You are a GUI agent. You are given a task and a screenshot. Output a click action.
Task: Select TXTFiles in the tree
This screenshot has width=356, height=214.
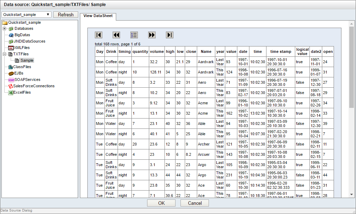[x=21, y=54]
